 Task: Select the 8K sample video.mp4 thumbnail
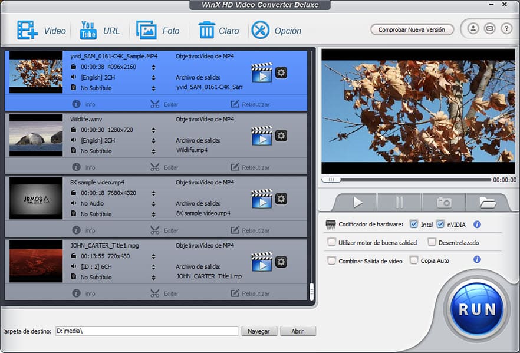[36, 198]
